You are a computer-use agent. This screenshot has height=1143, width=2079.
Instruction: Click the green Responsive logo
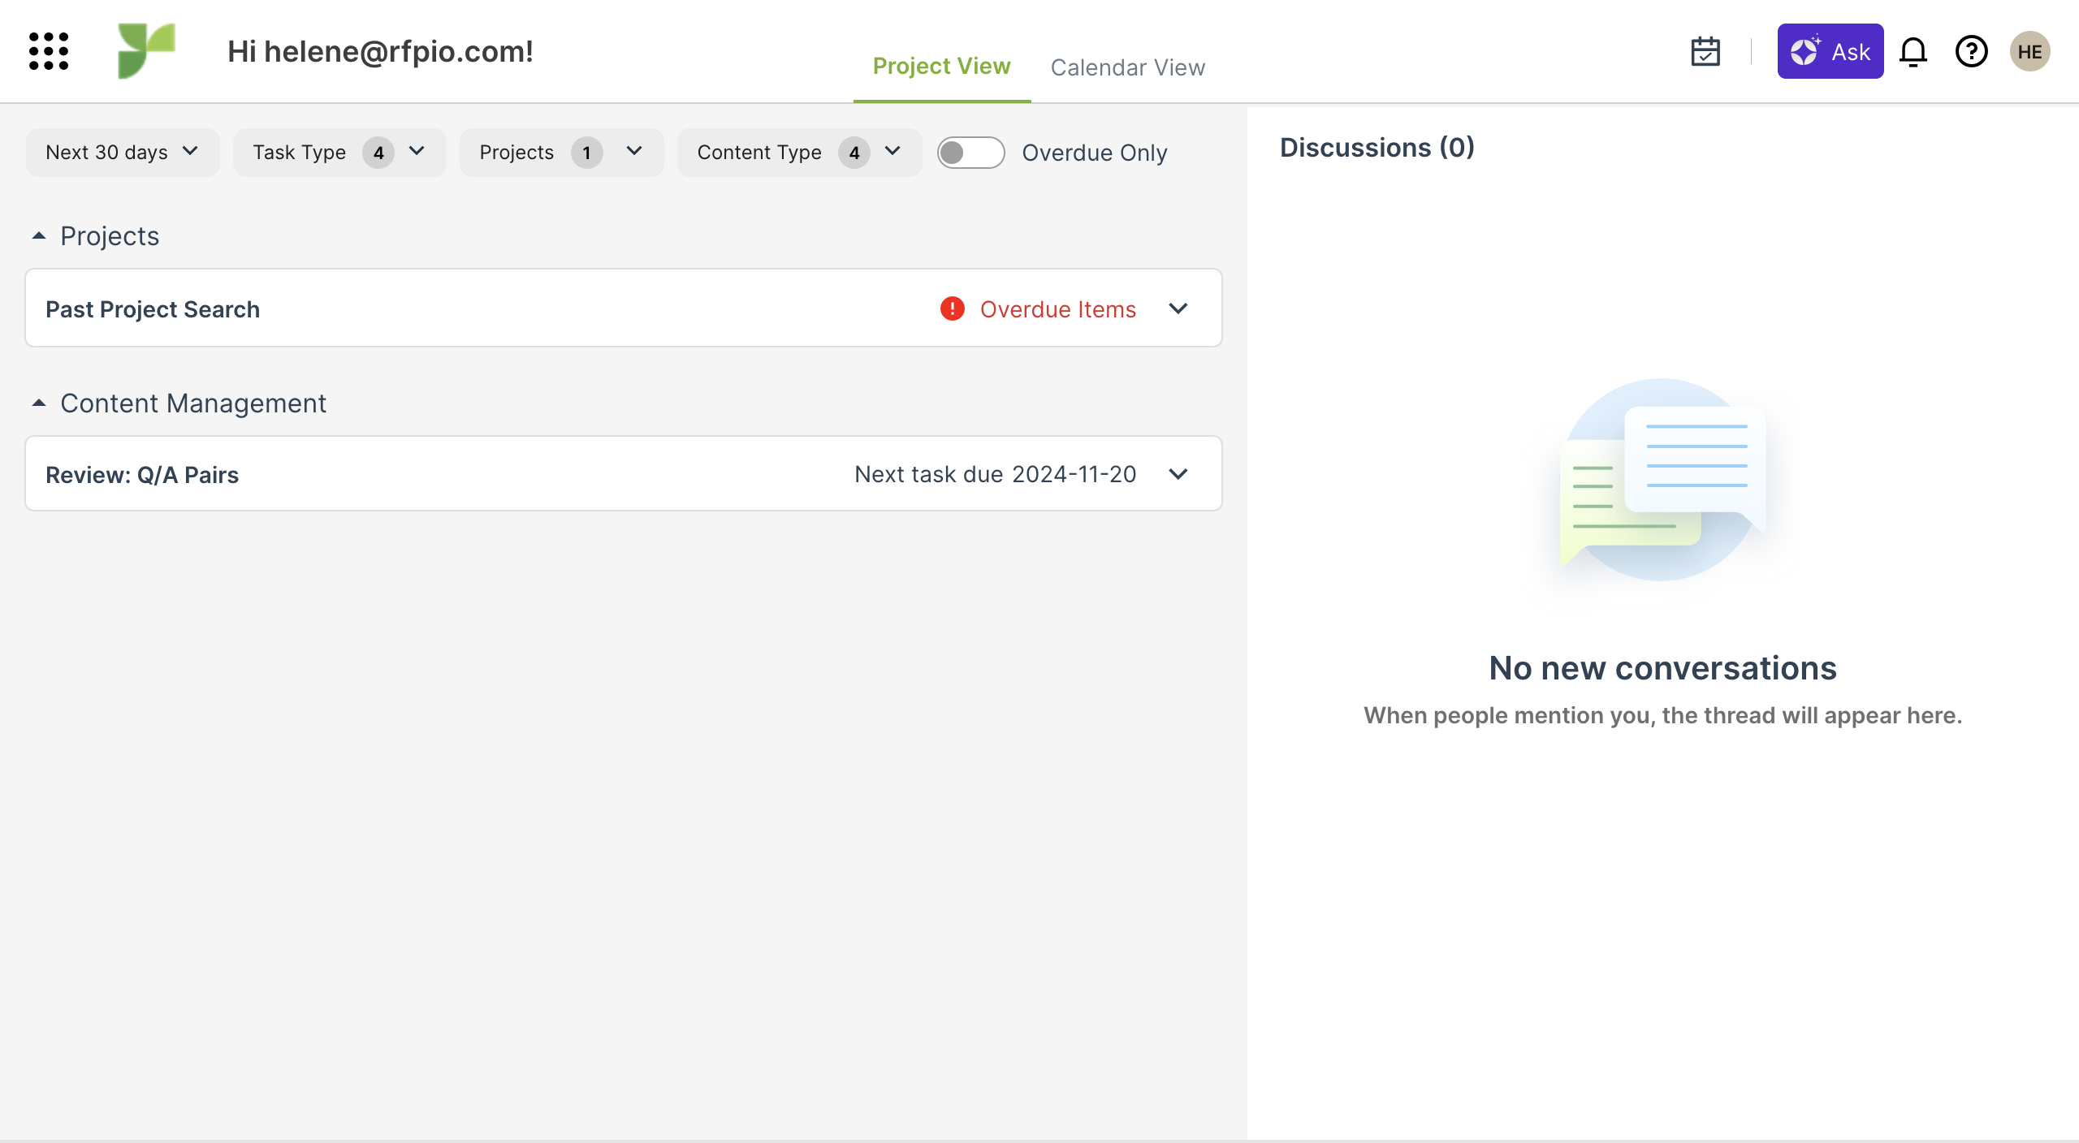146,51
